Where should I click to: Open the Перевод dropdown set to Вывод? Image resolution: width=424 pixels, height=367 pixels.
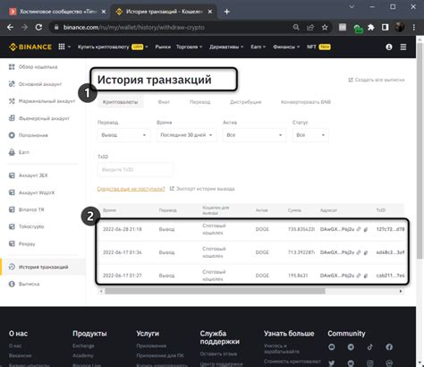(x=123, y=135)
